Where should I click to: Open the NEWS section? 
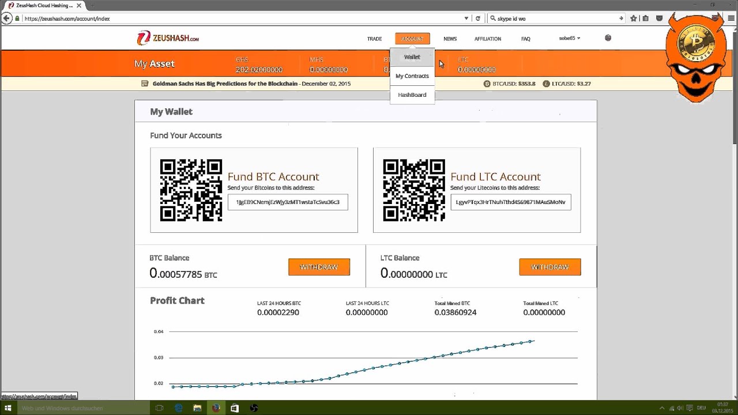450,39
